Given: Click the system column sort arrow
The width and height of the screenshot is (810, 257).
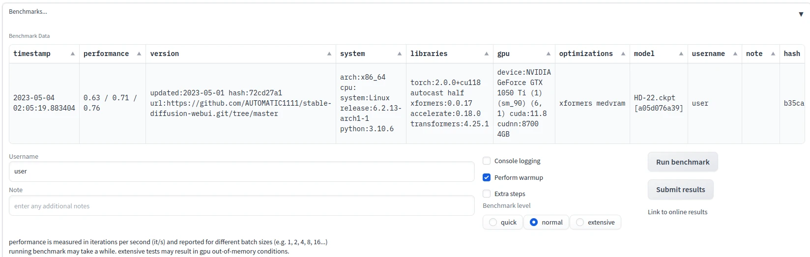Looking at the screenshot, I should pos(400,54).
